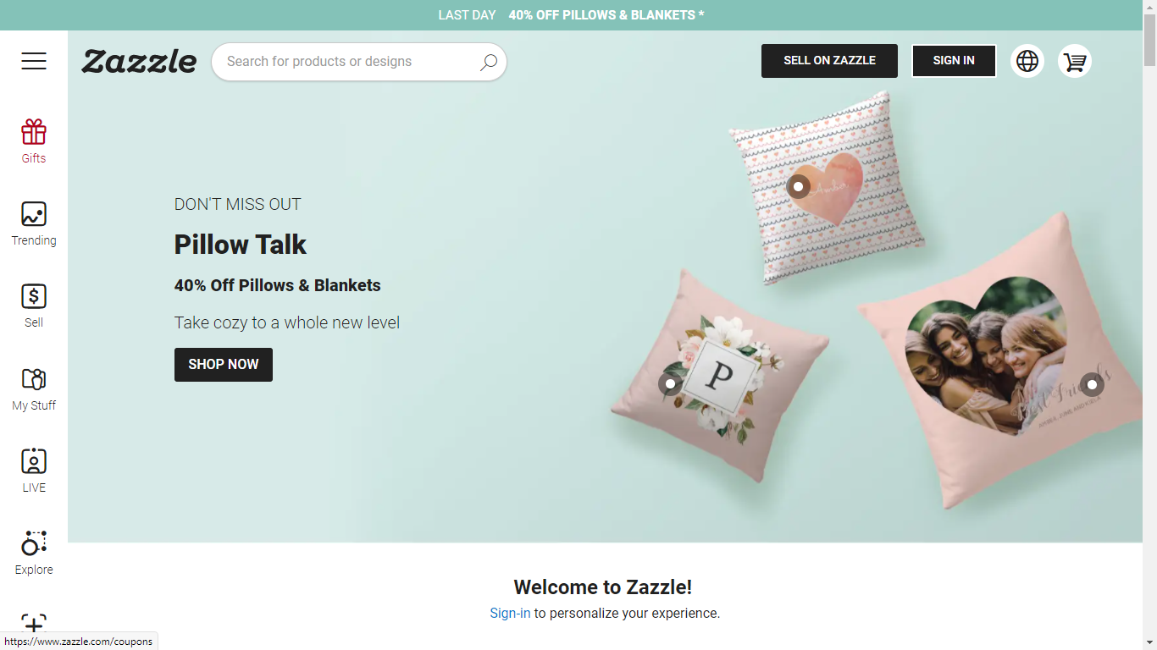This screenshot has height=650, width=1157.
Task: Go to My Stuff icon
Action: 34,379
